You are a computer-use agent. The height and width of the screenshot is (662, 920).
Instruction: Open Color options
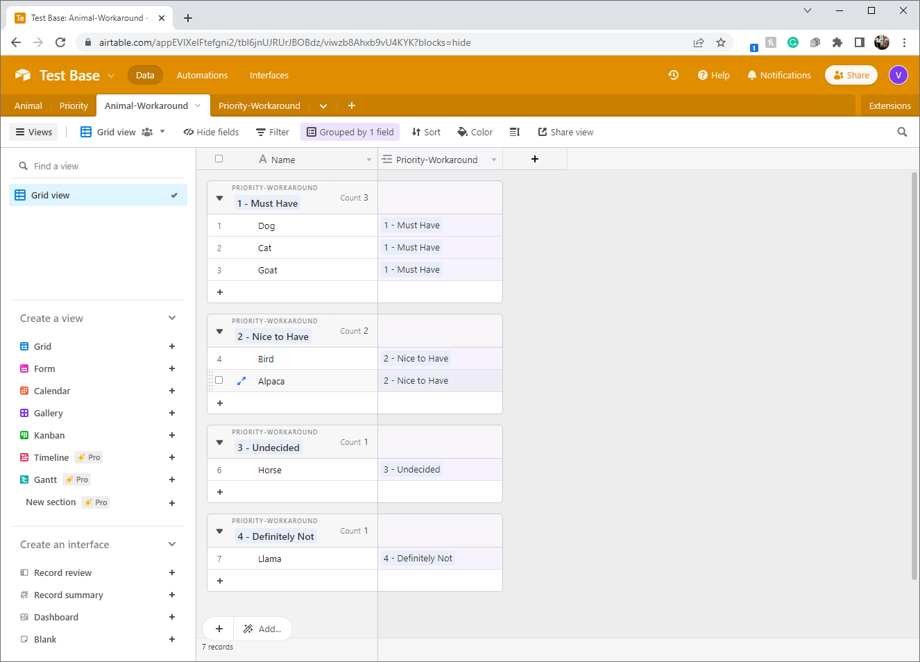click(x=475, y=132)
